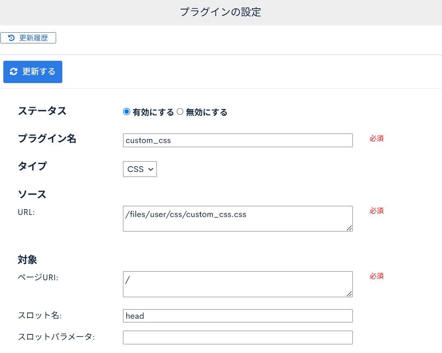Click the ステータス section label
The image size is (442, 353).
coord(37,111)
